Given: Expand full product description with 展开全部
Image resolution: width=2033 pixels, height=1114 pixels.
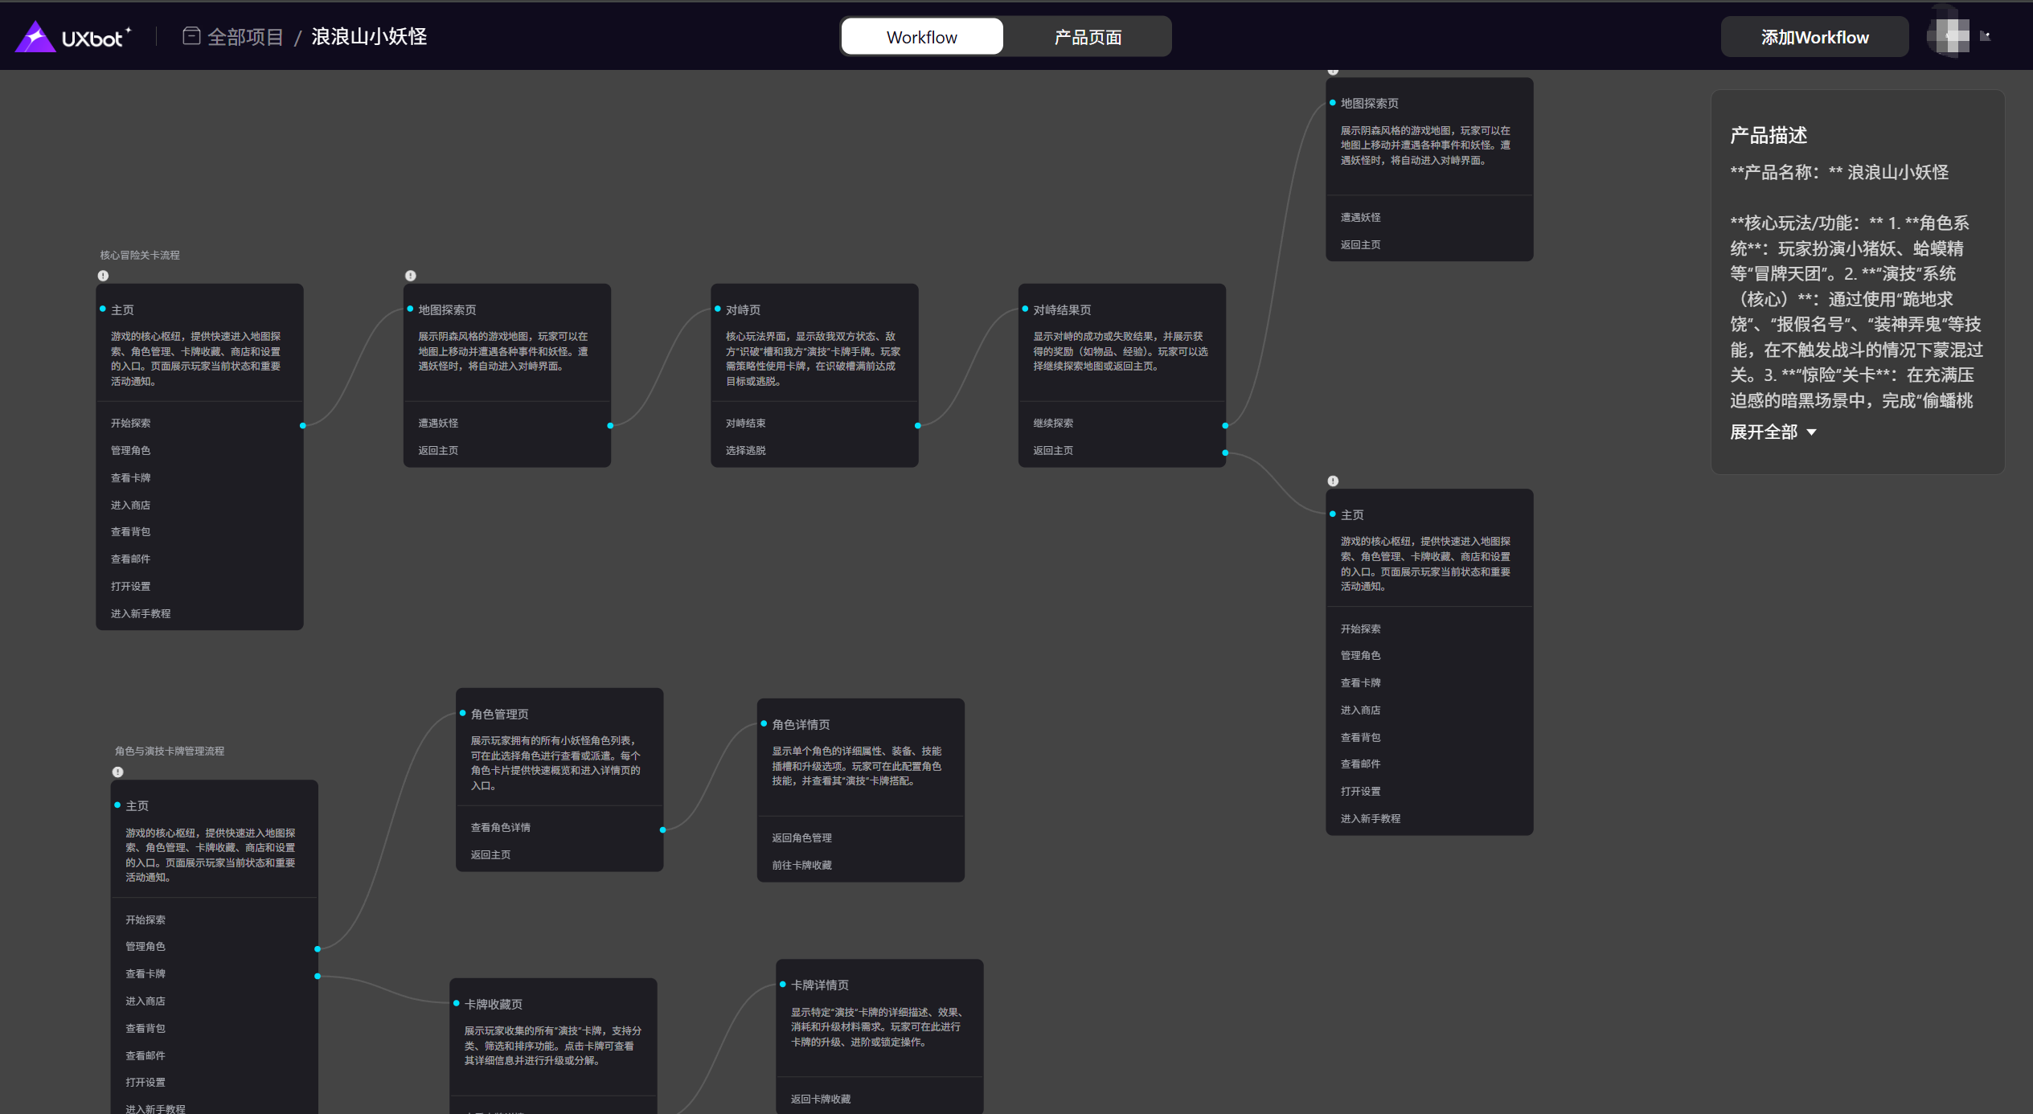Looking at the screenshot, I should 1764,432.
